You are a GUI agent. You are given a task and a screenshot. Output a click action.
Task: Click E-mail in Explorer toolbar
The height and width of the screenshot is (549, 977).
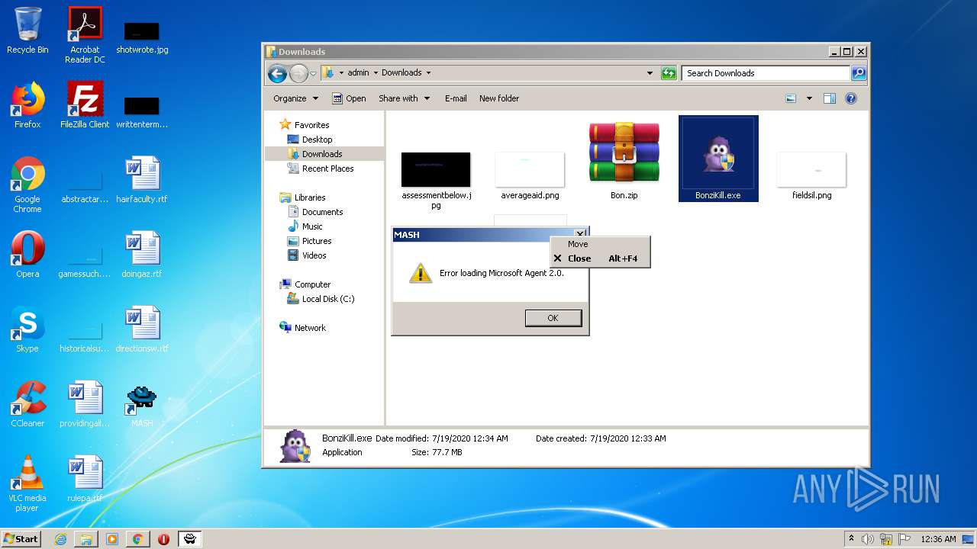click(456, 98)
